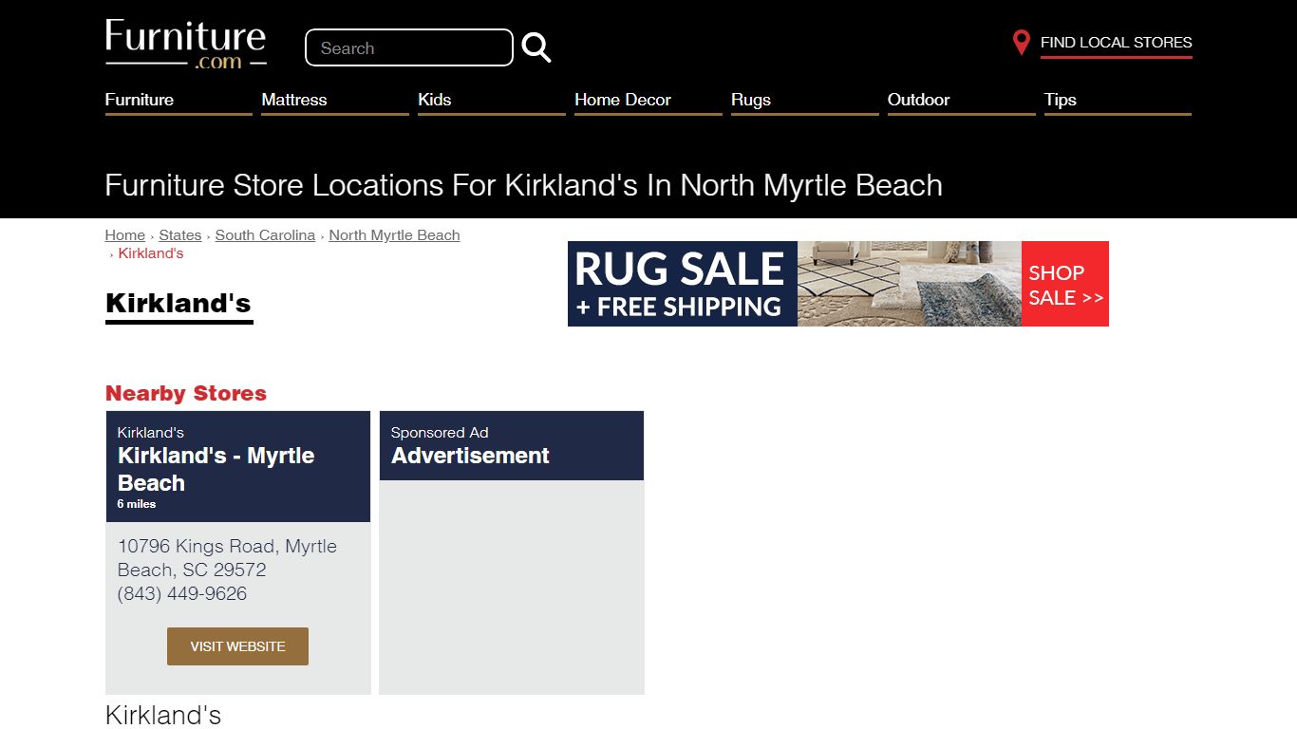Go to Home breadcrumb link

pos(125,235)
